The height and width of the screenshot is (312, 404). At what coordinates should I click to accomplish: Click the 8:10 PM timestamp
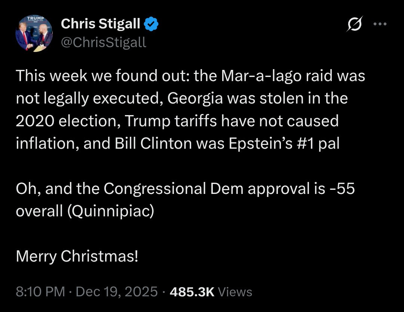click(40, 291)
